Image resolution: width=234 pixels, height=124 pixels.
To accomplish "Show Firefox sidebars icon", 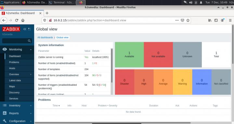I will tap(216, 20).
